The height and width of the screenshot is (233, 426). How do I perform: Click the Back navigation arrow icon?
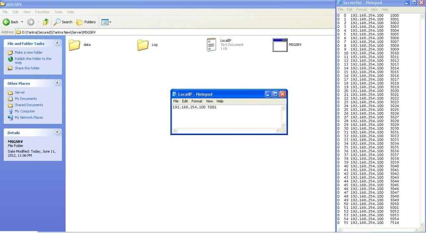point(7,22)
